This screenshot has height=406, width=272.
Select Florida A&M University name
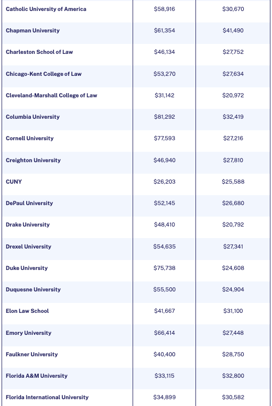pyautogui.click(x=37, y=376)
